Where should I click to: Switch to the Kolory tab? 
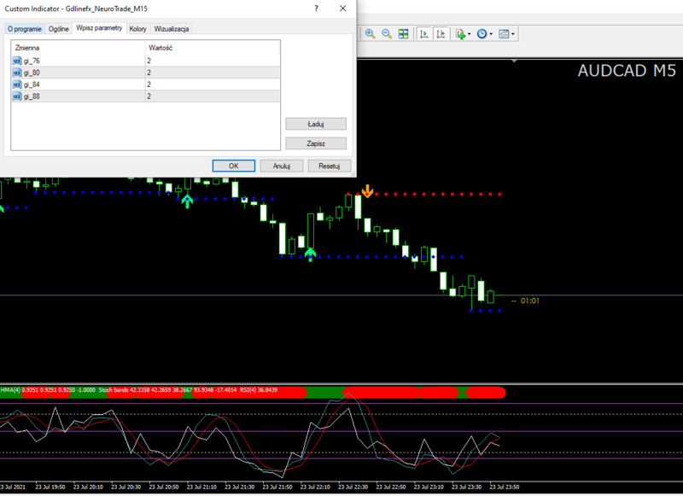[x=137, y=28]
